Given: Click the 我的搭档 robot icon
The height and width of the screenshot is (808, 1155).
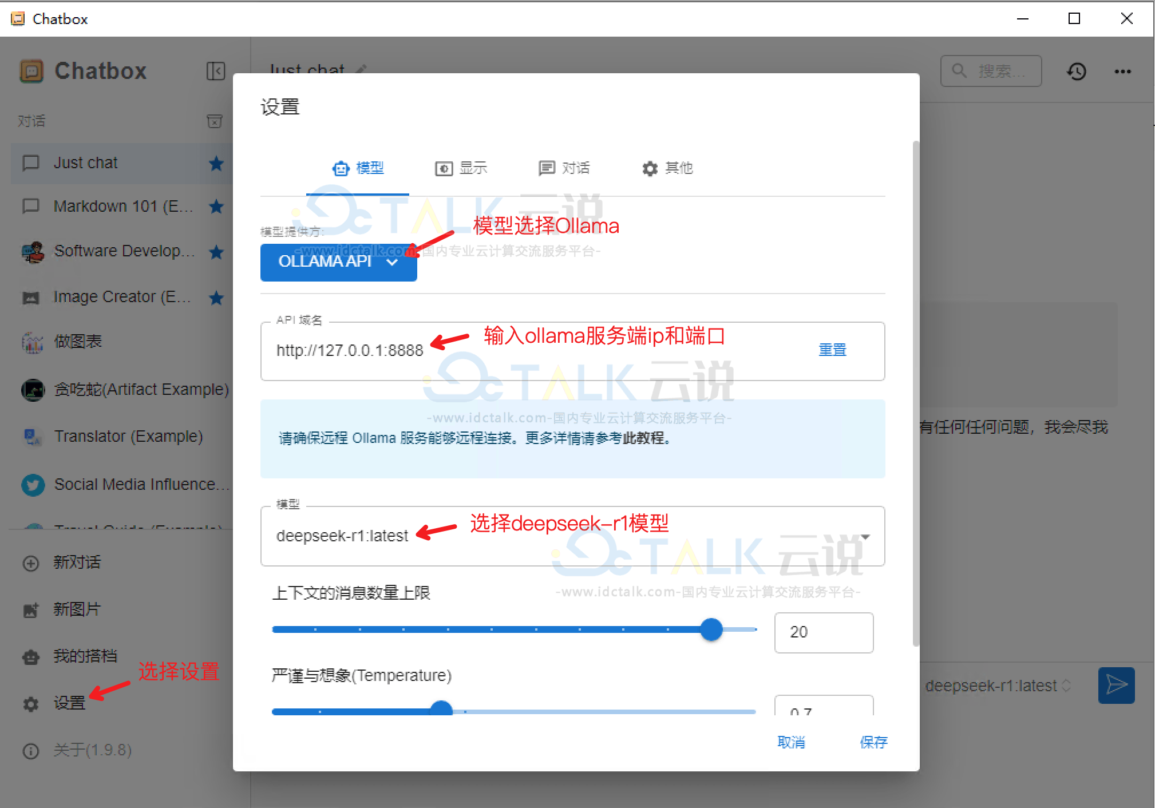Looking at the screenshot, I should pyautogui.click(x=31, y=656).
